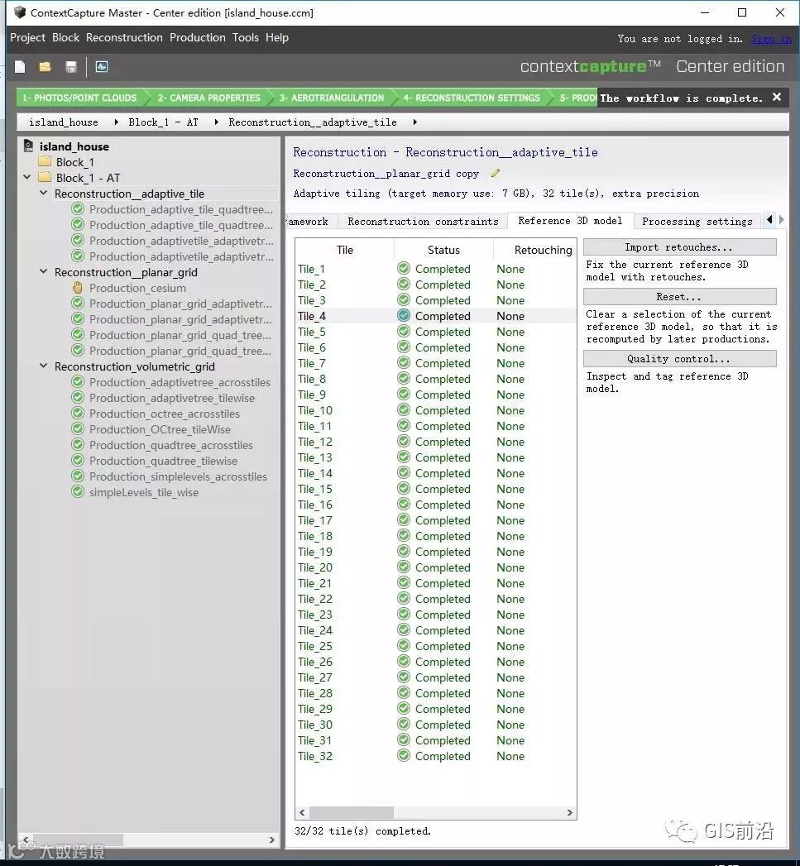Click the hand icon beside Production_cesium
This screenshot has height=866, width=800.
coord(78,288)
